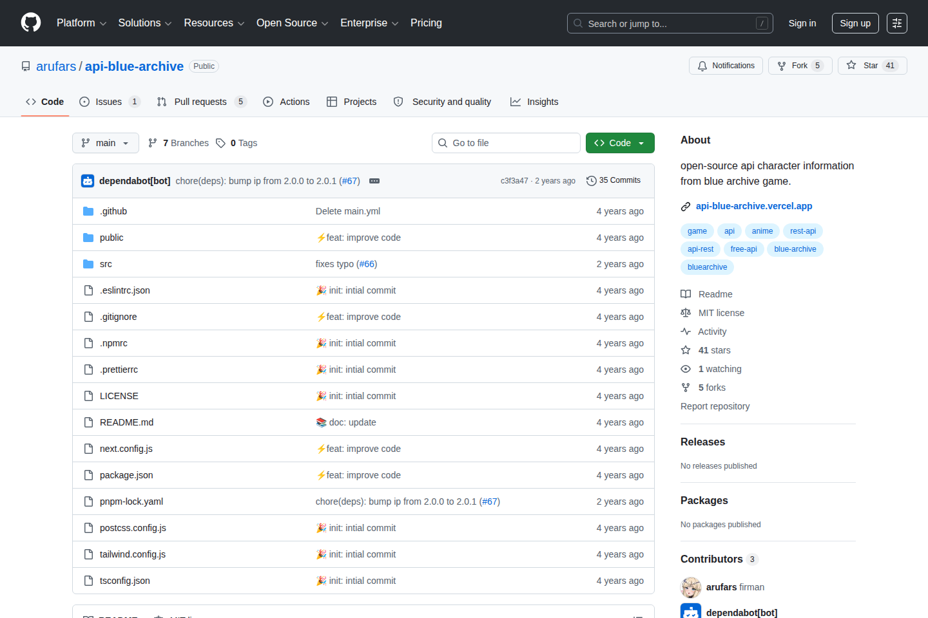
Task: Click the tag icon next to 0 Tags
Action: tap(221, 142)
